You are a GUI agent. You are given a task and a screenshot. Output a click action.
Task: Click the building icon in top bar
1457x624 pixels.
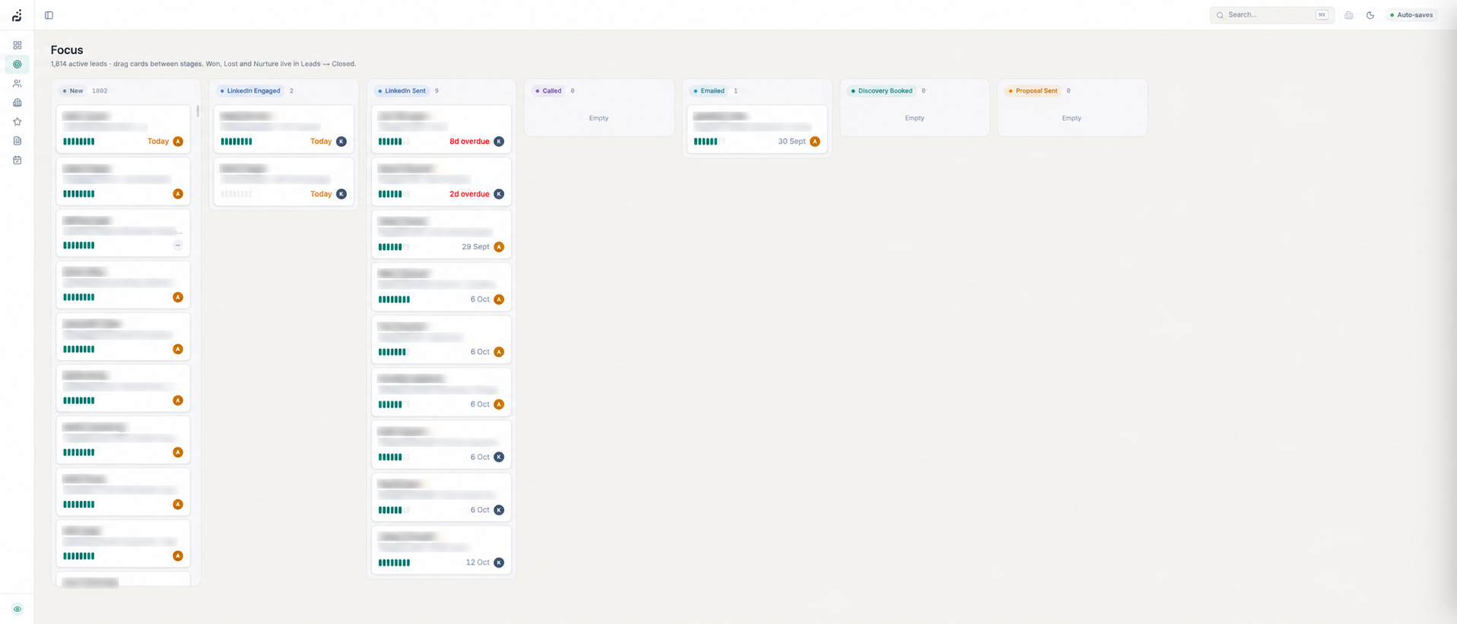click(x=1348, y=15)
